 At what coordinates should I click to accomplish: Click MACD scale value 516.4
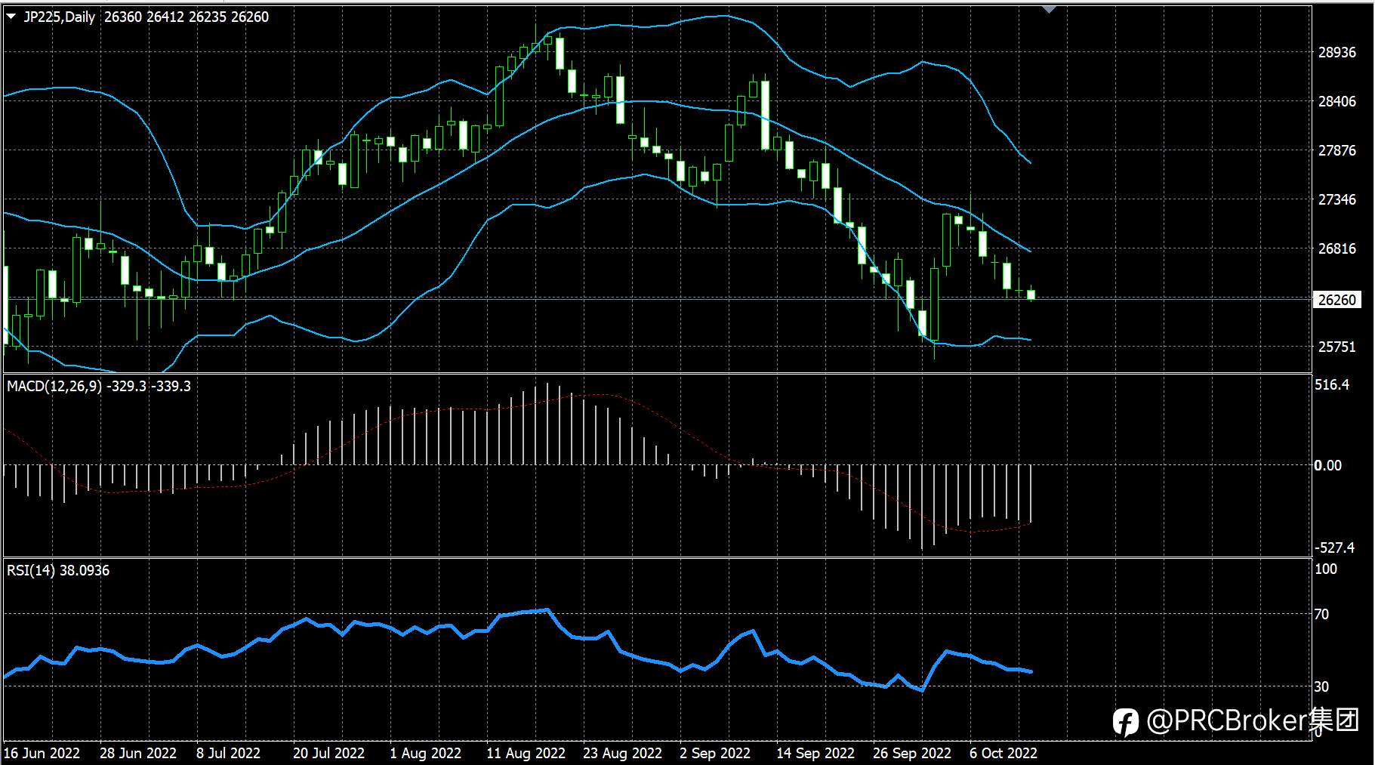pyautogui.click(x=1332, y=384)
